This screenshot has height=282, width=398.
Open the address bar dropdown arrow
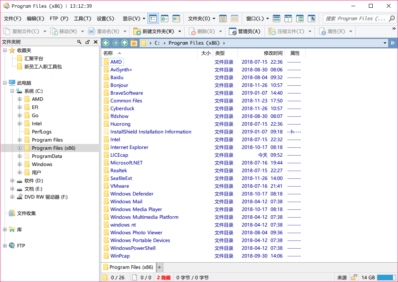point(385,43)
